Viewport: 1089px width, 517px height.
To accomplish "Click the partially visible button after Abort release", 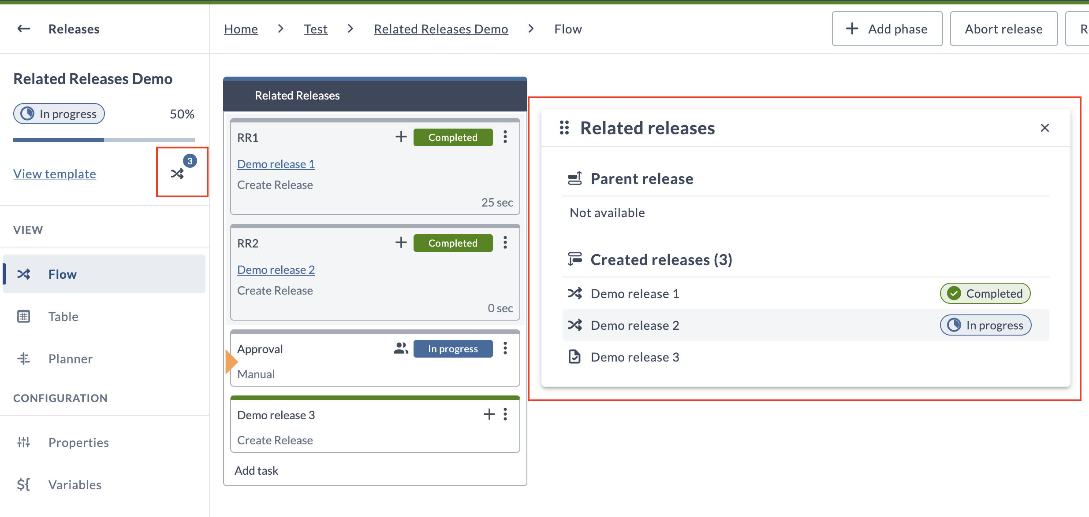I will 1077,29.
